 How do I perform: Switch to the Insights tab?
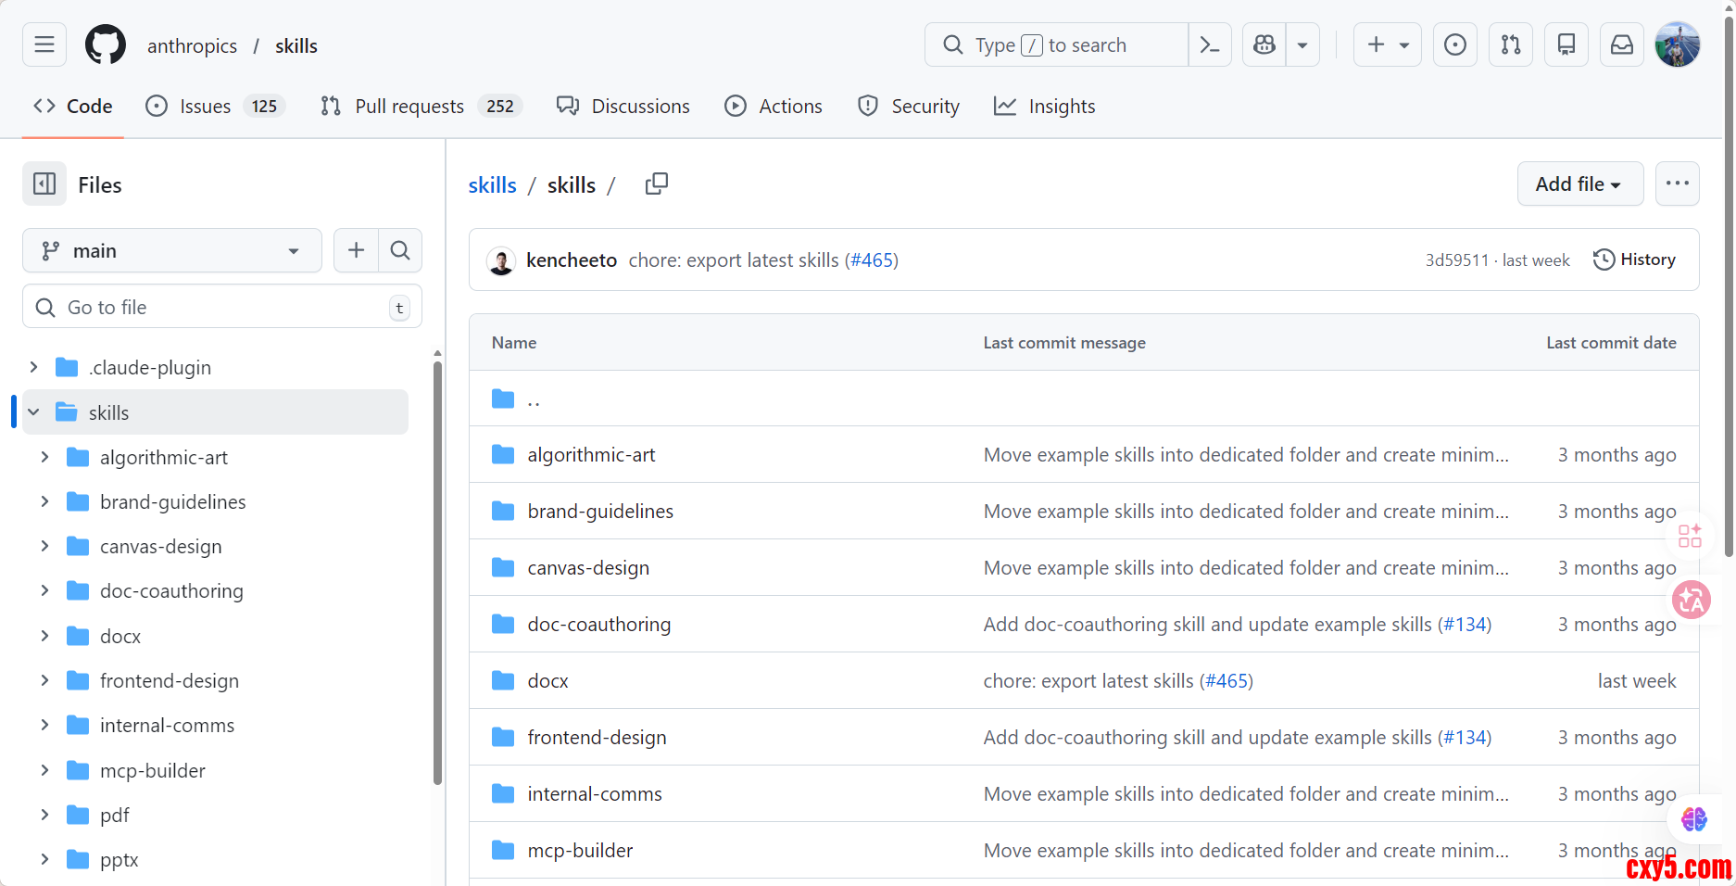click(1045, 107)
